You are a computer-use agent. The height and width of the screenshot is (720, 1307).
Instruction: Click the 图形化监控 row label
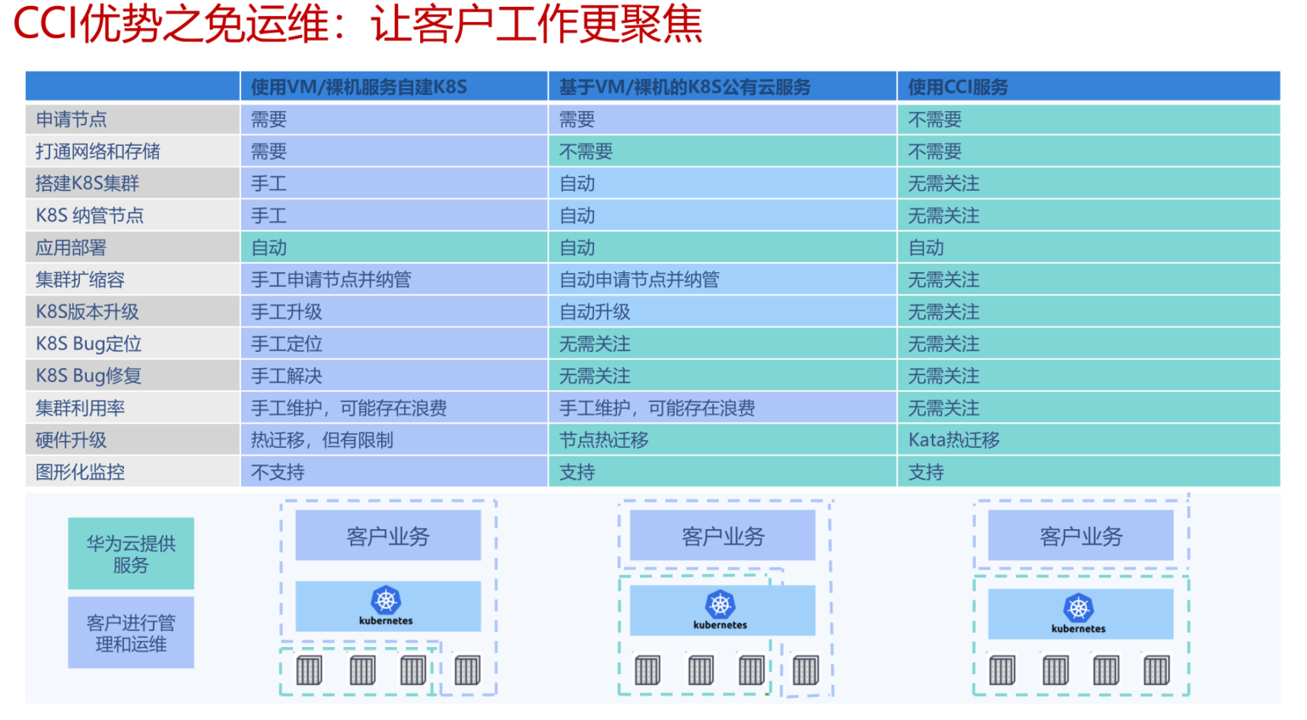tap(132, 472)
